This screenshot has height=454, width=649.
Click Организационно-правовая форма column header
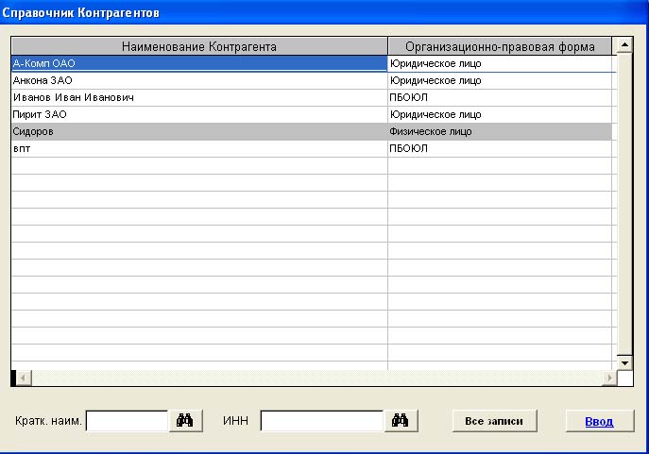click(500, 46)
